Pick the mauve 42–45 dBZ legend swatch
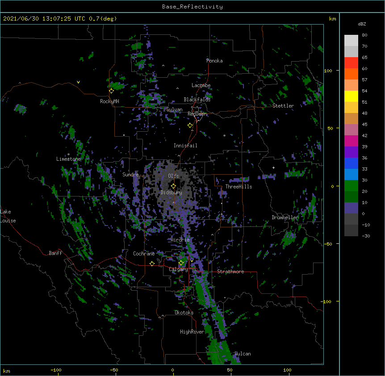 pos(351,130)
